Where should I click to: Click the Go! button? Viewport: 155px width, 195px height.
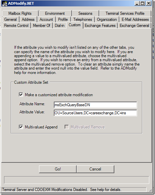pyautogui.click(x=58, y=169)
